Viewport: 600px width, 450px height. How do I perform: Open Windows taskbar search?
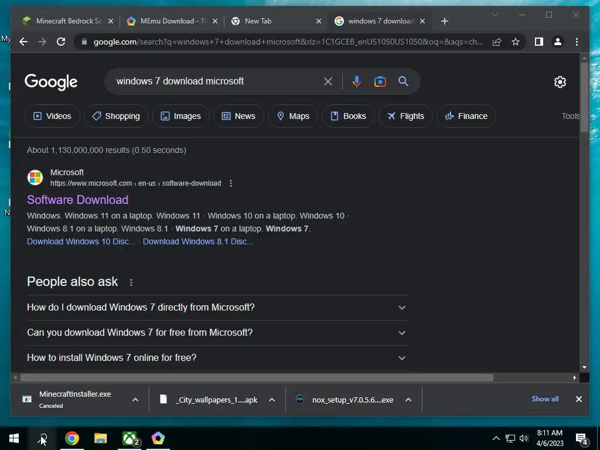(43, 438)
